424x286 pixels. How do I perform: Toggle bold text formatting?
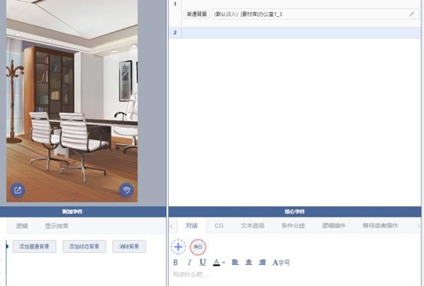[x=176, y=263]
